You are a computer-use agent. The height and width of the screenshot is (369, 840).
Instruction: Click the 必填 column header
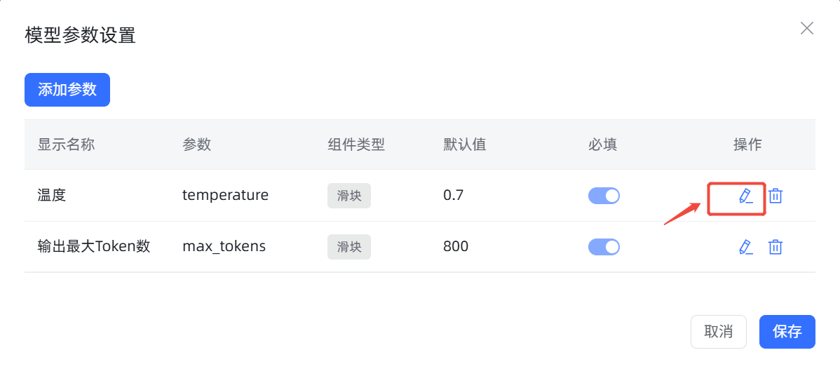(x=603, y=145)
